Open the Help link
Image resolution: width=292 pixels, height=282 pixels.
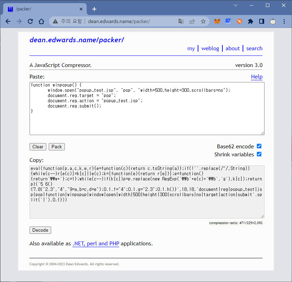pyautogui.click(x=257, y=77)
